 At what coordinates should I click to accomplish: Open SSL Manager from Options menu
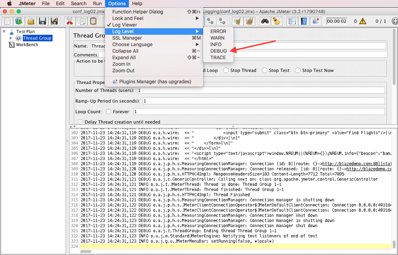154,38
